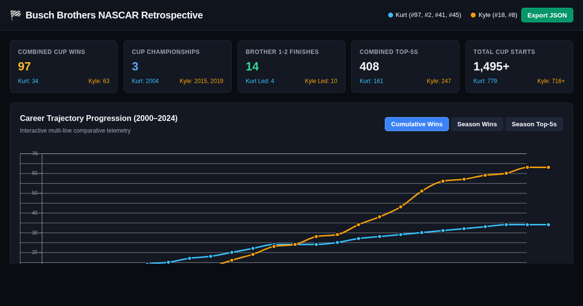Click the CUP CHAMPIONSHIPS card label

point(166,52)
